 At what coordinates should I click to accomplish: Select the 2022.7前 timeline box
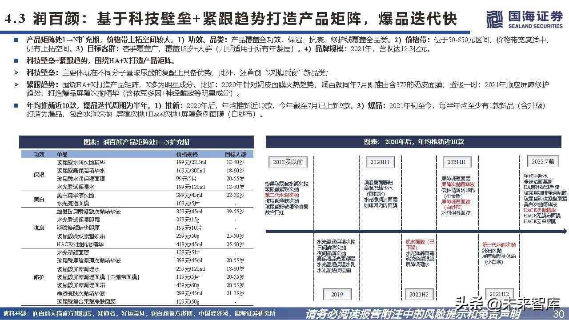pos(543,161)
